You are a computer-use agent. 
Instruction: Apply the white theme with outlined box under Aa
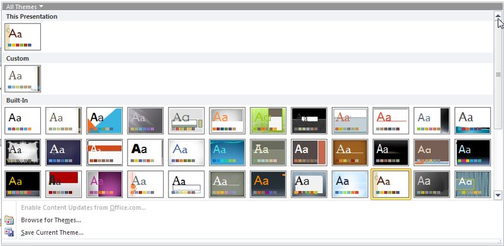click(186, 184)
